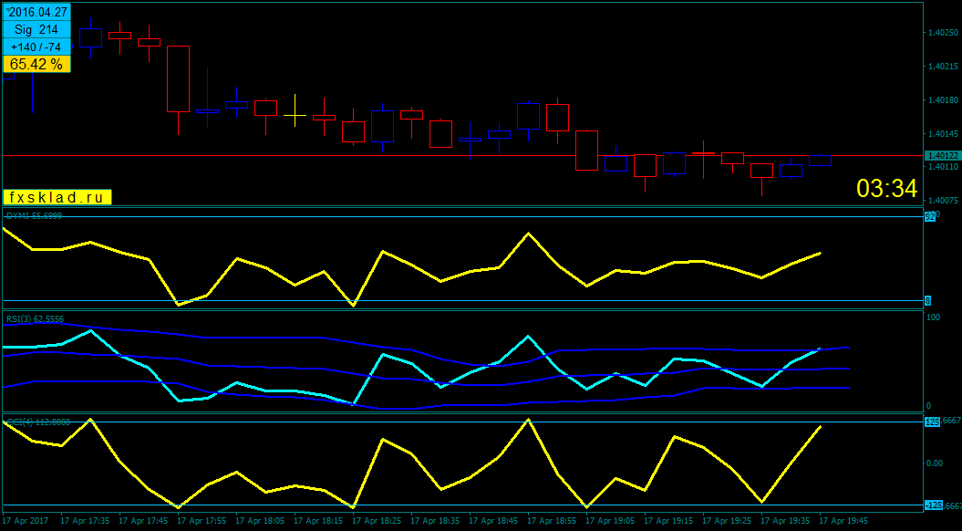The image size is (962, 531).
Task: Select the DYMI 55.6999 indicator label
Action: click(x=34, y=216)
